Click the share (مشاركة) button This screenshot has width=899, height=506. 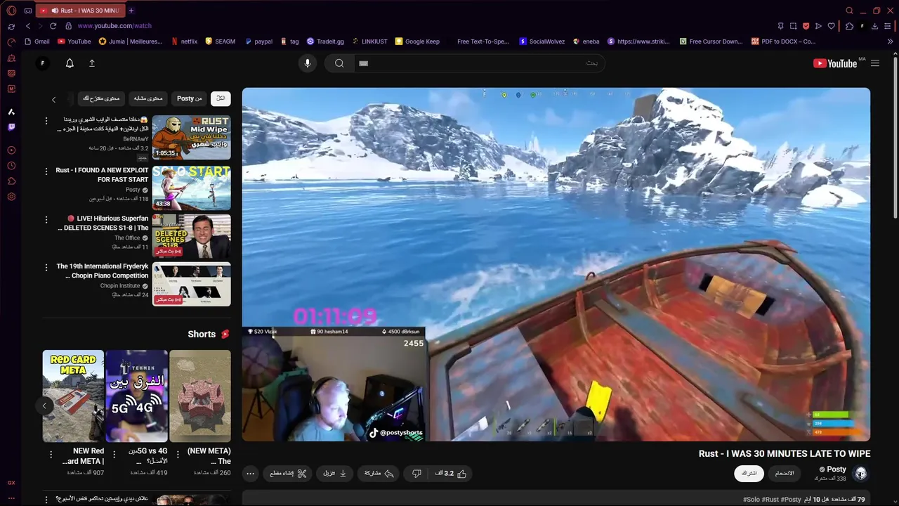379,474
